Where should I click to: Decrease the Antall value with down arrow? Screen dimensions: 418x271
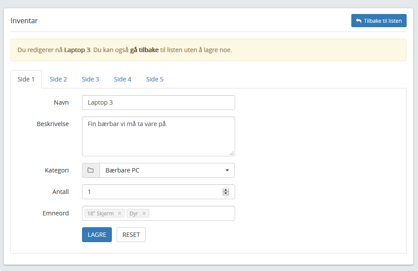point(226,194)
